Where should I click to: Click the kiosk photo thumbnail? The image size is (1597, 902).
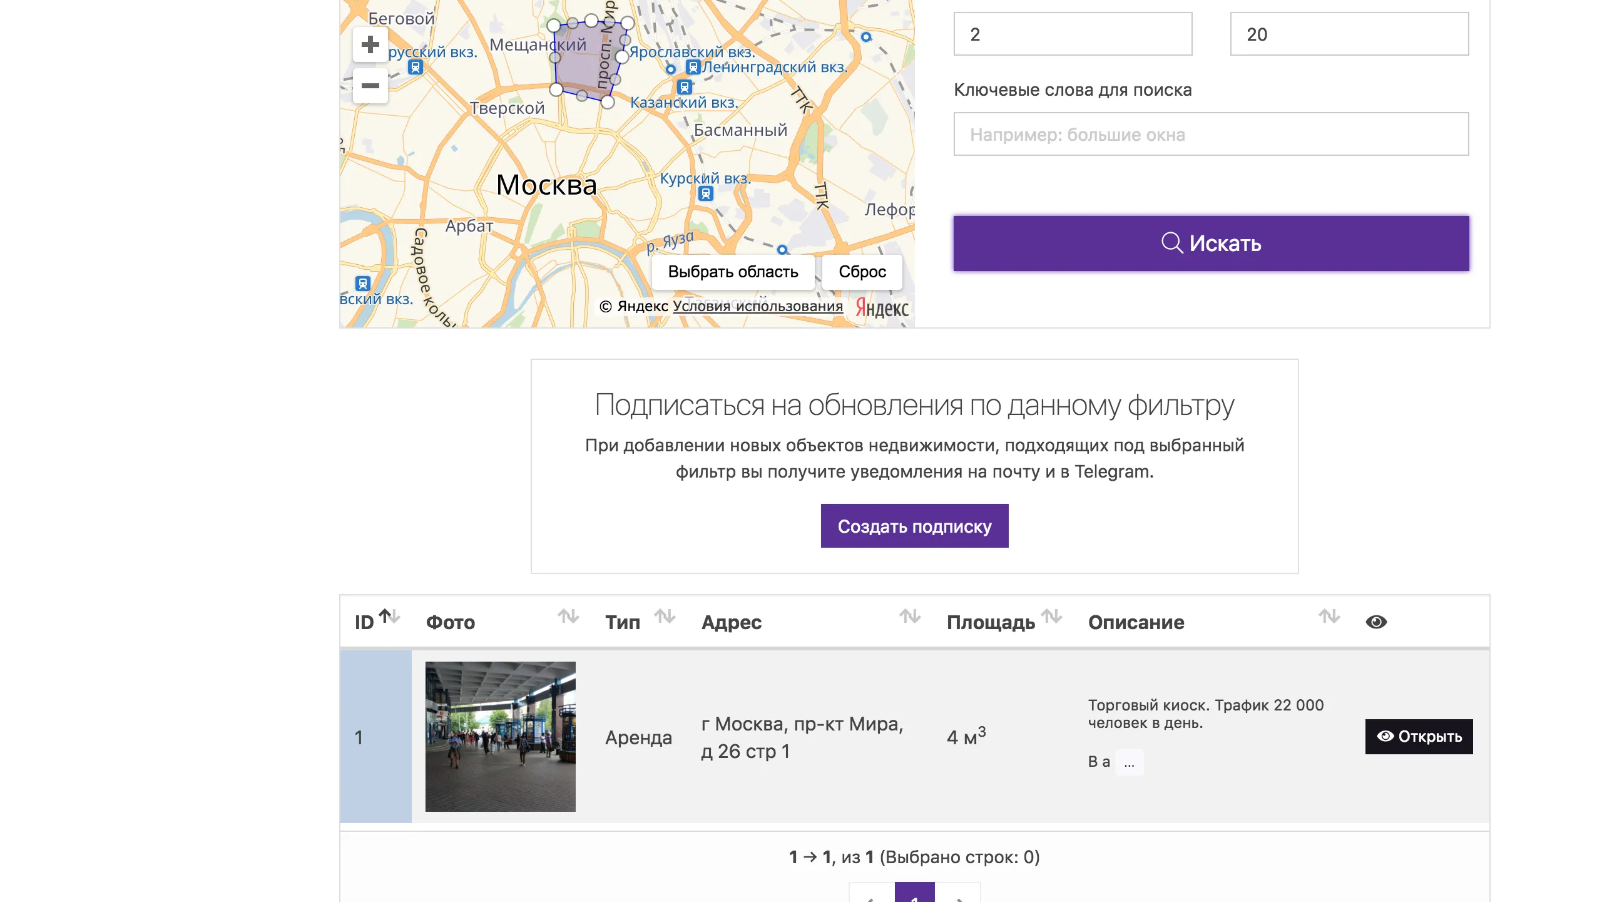coord(500,736)
